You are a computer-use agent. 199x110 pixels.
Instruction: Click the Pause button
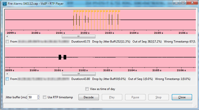[x=135, y=97]
